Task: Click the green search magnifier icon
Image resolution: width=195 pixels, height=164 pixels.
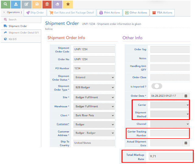Action: point(5,4)
